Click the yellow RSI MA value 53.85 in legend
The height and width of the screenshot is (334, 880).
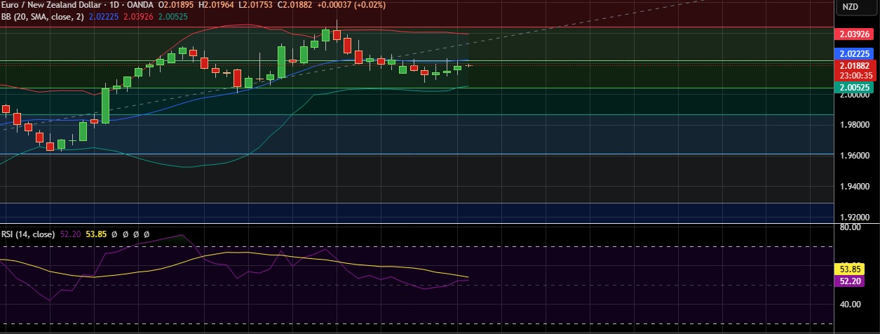pos(97,234)
